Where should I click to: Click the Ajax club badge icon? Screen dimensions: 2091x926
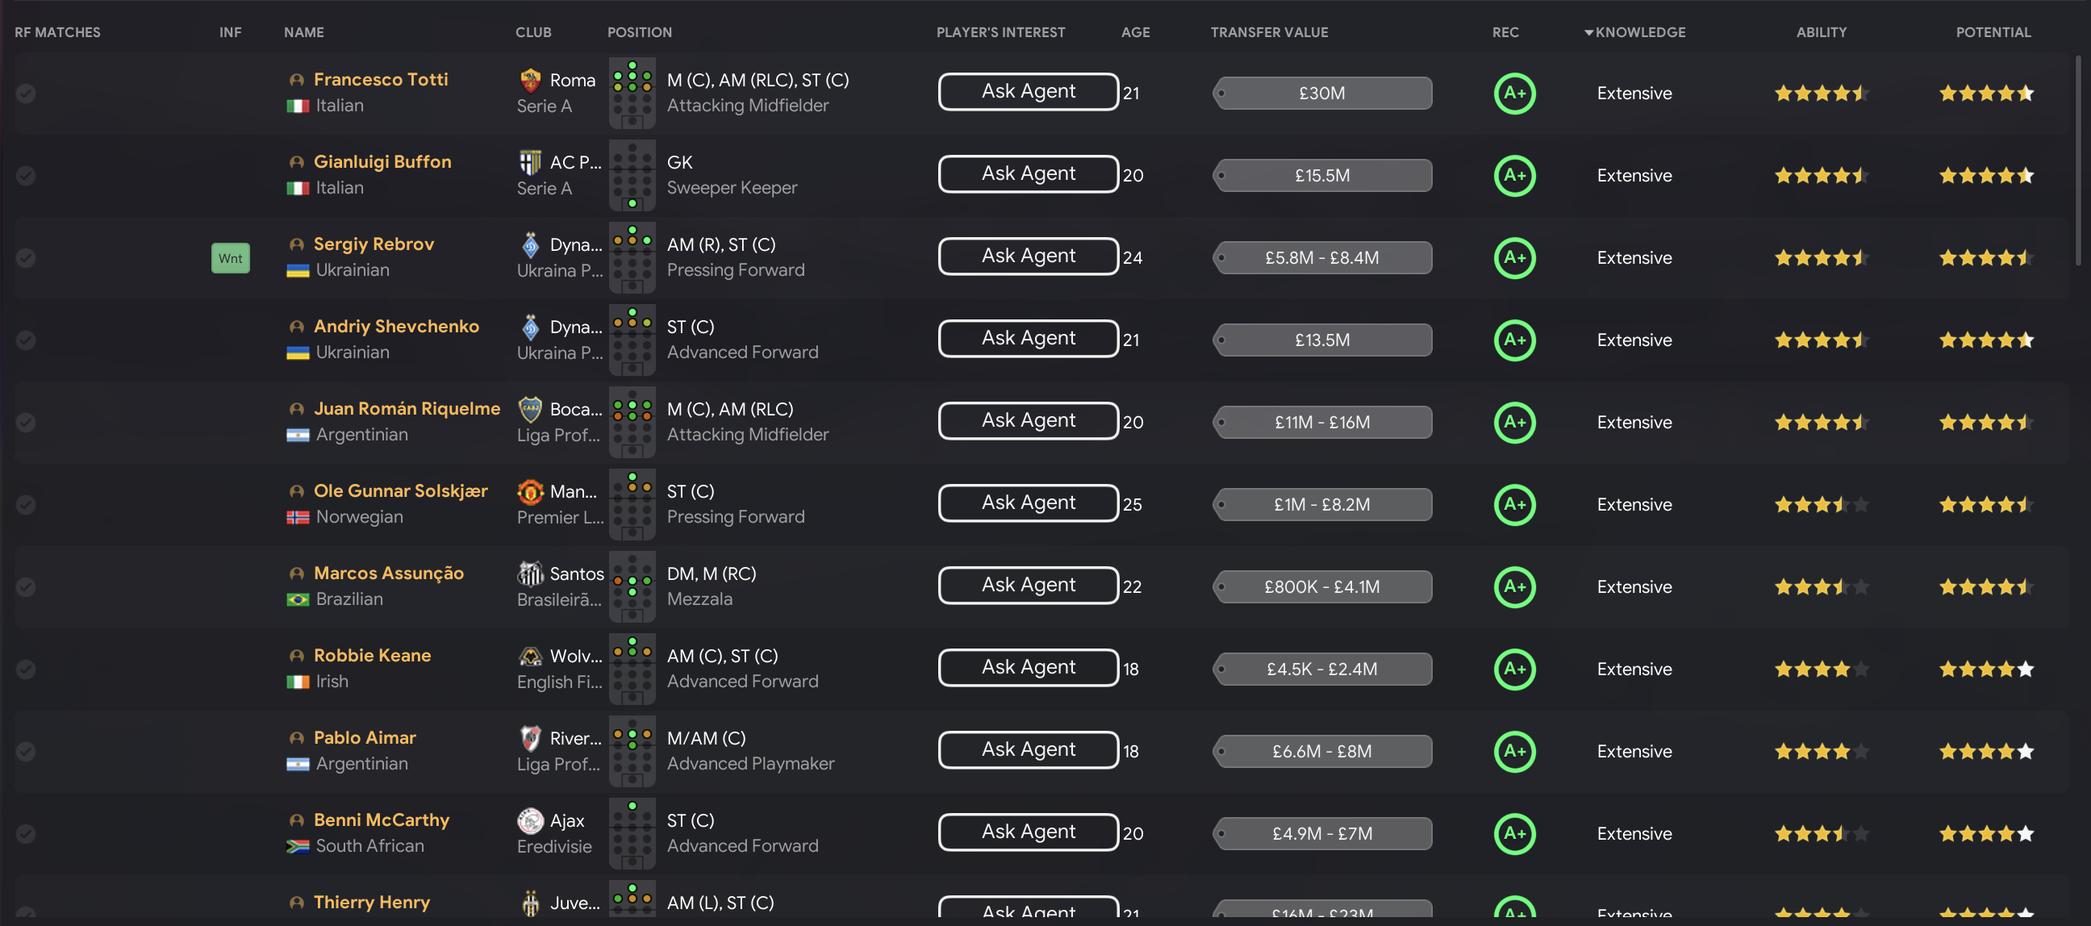click(x=530, y=820)
